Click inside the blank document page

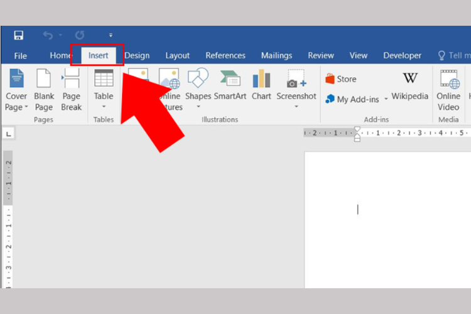387,220
